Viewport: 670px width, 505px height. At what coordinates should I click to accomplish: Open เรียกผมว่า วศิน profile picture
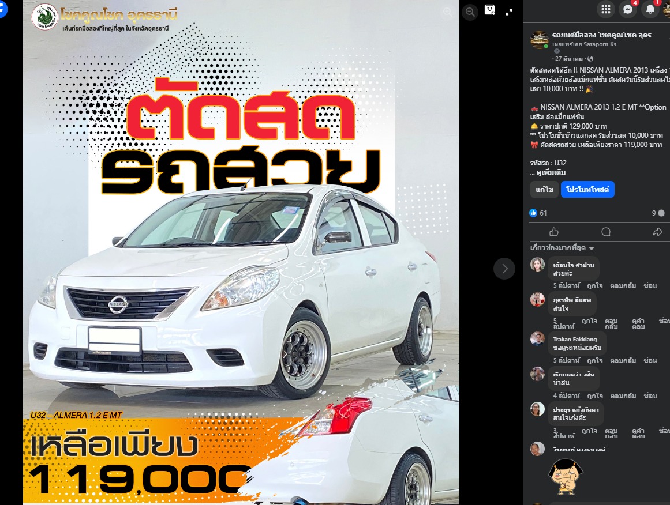pos(537,374)
